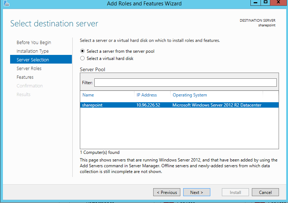Screen dimensions: 288x203
Task: Minimize the wizard window
Action: (x=255, y=3)
